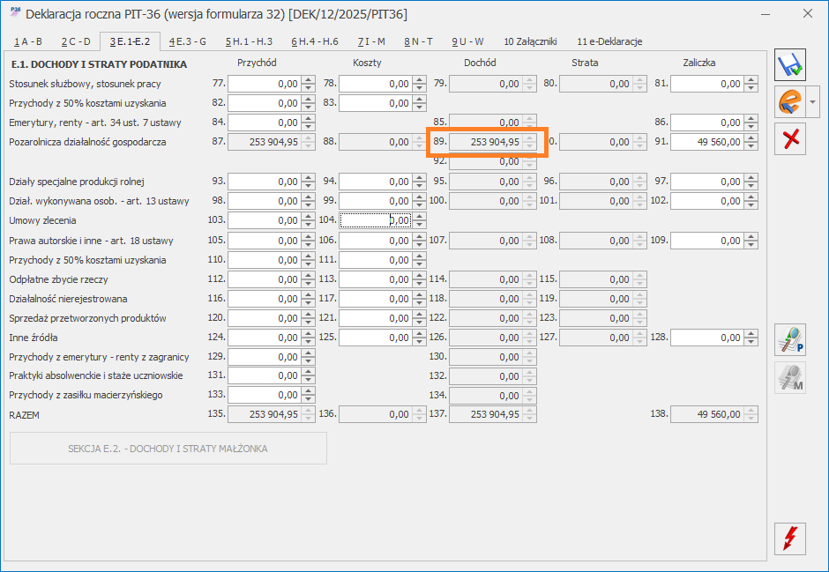Image resolution: width=829 pixels, height=572 pixels.
Task: Click the red lightning bolt icon
Action: tap(790, 538)
